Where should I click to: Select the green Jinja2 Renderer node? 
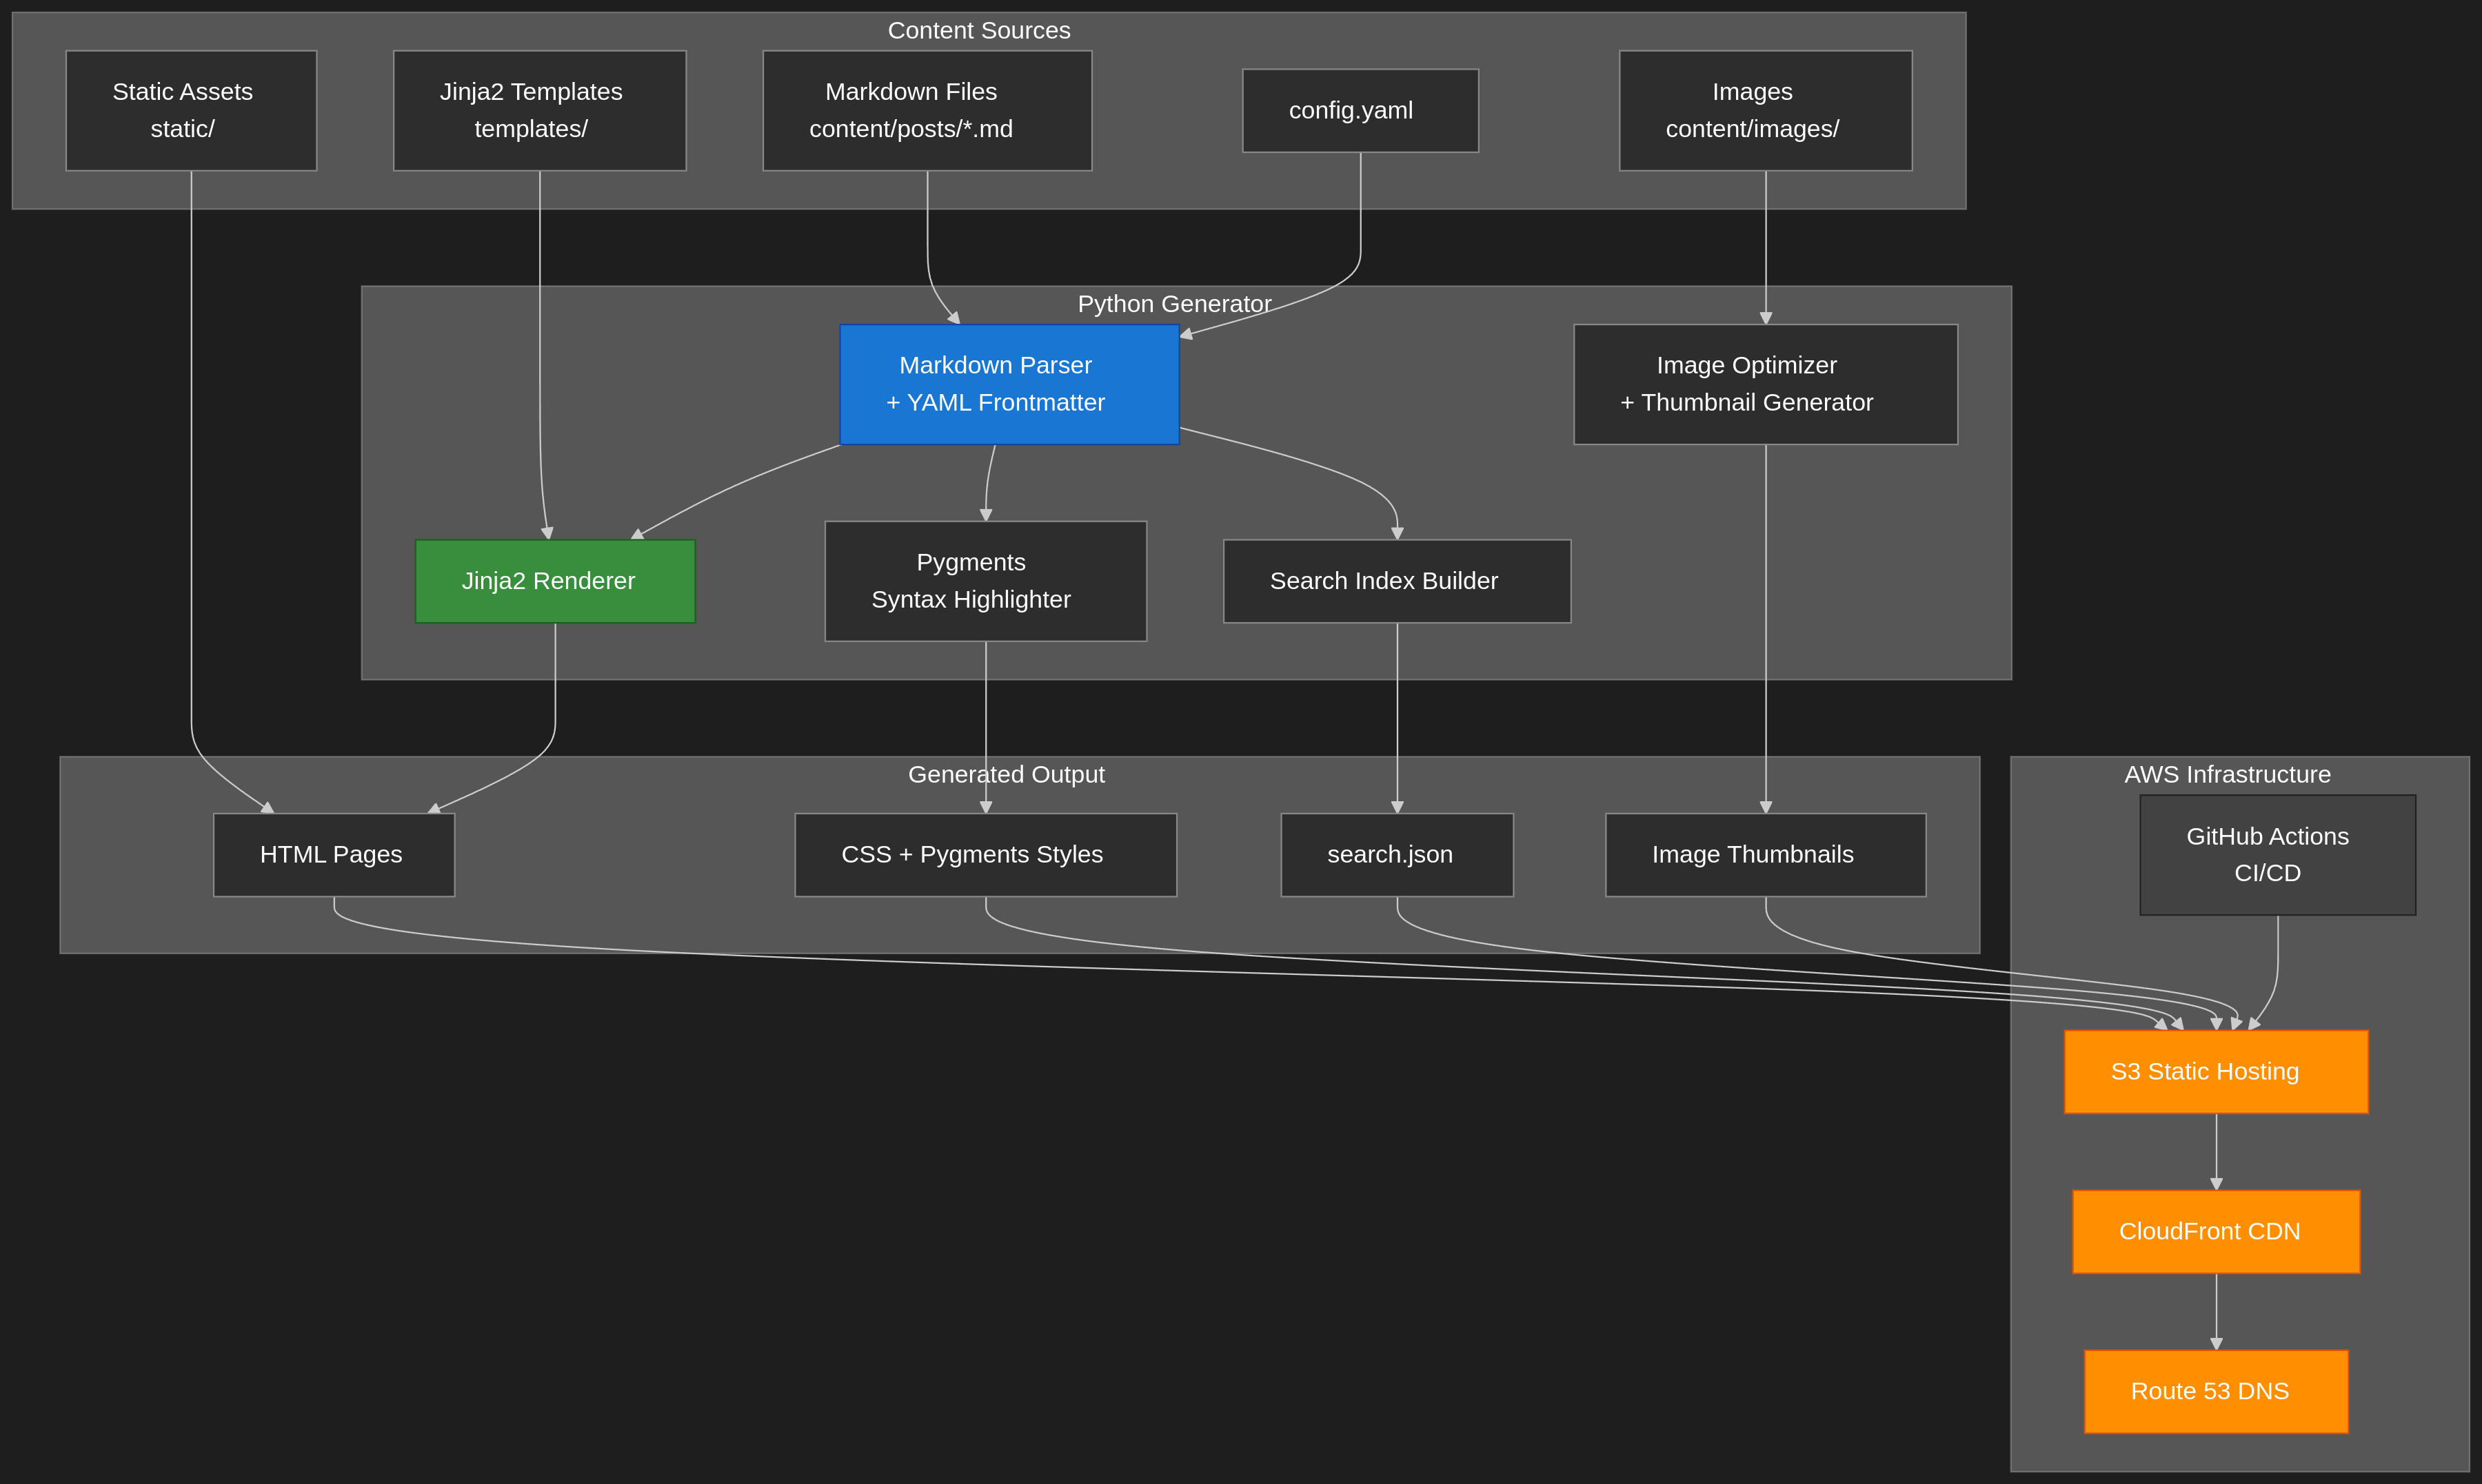[554, 581]
